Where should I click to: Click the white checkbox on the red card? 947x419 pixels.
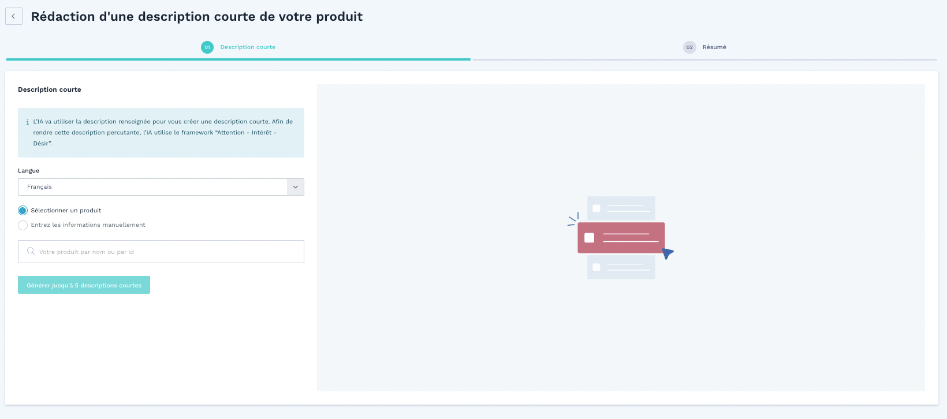(589, 238)
